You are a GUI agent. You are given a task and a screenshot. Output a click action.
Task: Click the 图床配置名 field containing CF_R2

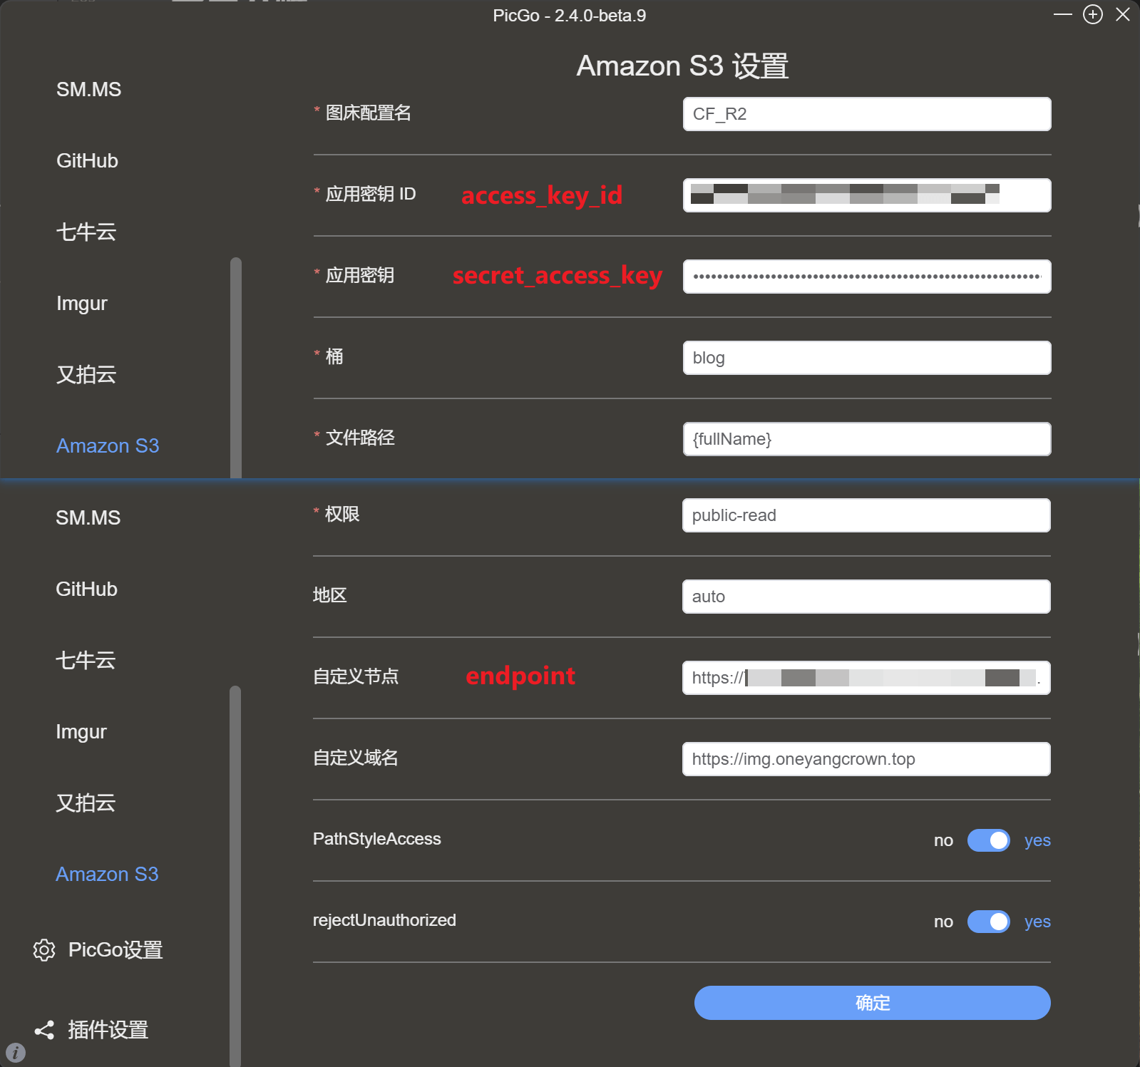(x=866, y=114)
